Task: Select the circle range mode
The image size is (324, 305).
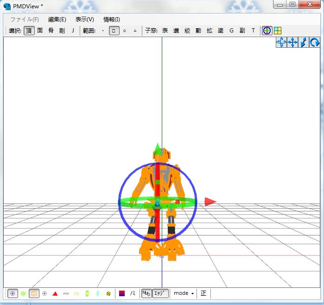Action: [x=124, y=31]
